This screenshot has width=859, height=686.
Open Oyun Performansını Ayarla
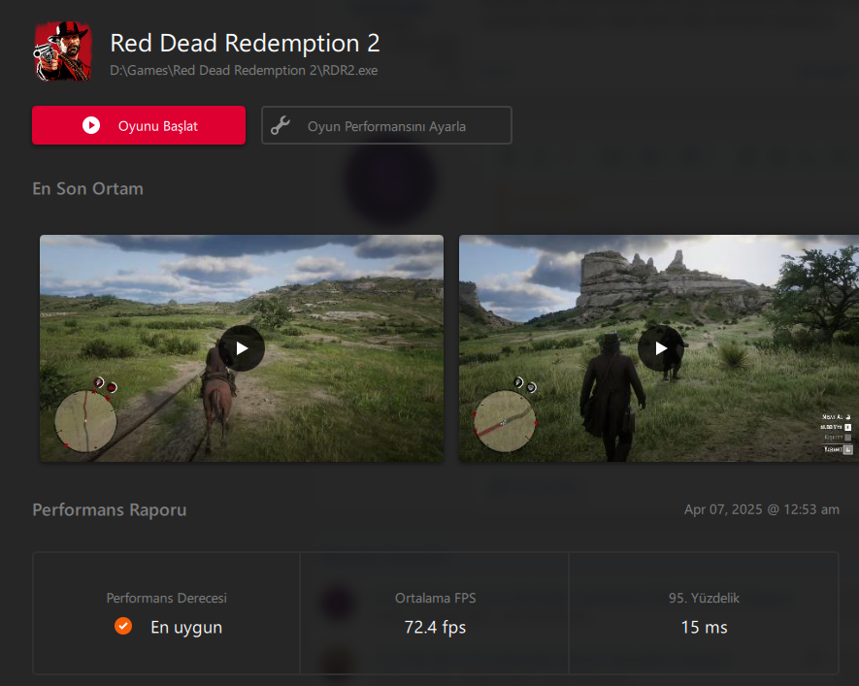[386, 125]
